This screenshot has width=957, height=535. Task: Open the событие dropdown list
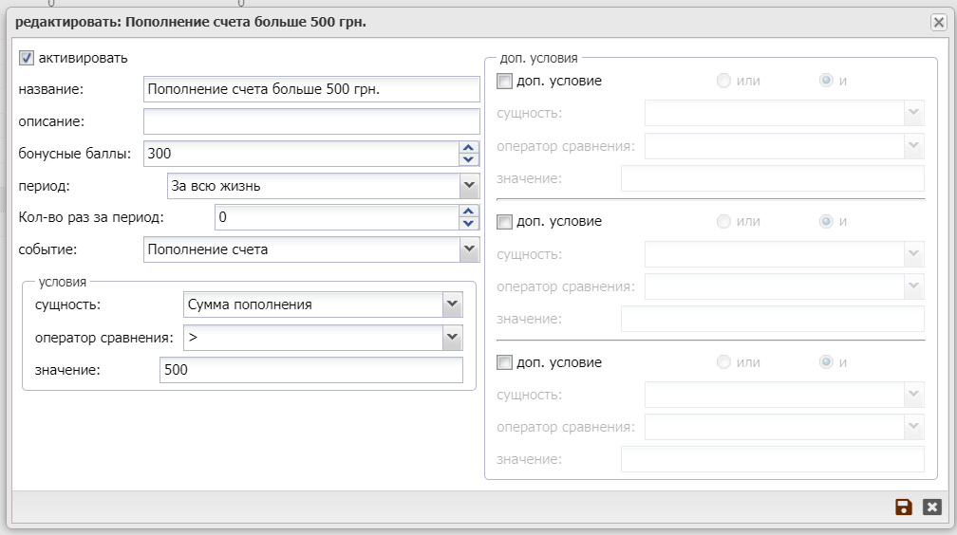tap(468, 249)
